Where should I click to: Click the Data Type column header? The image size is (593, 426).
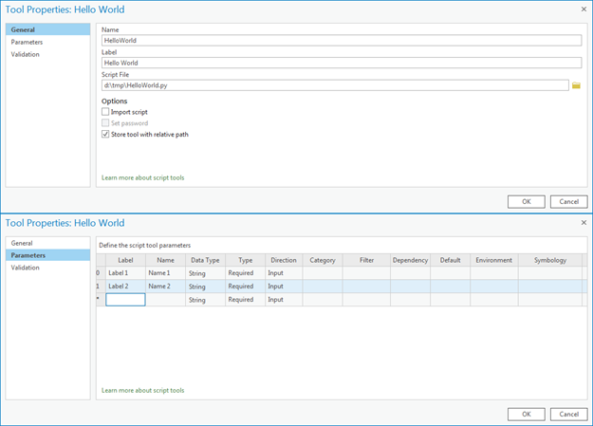click(204, 260)
